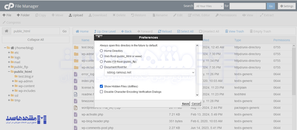Click the View eye toolbar item
This screenshot has width=297, height=130.
click(248, 15)
